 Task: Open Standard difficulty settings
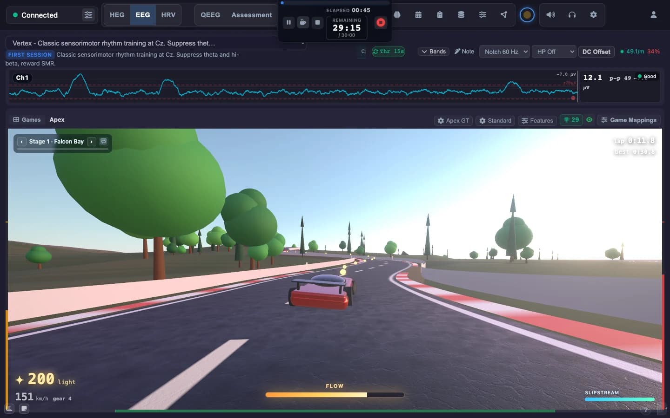point(496,120)
